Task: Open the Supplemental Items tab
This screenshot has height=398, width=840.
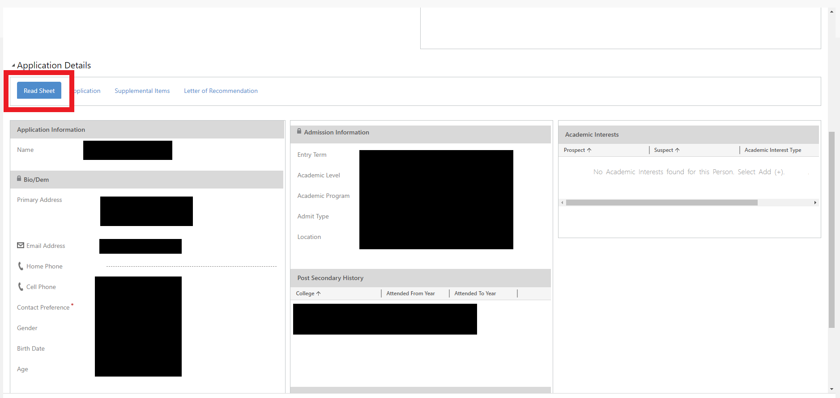Action: (x=142, y=91)
